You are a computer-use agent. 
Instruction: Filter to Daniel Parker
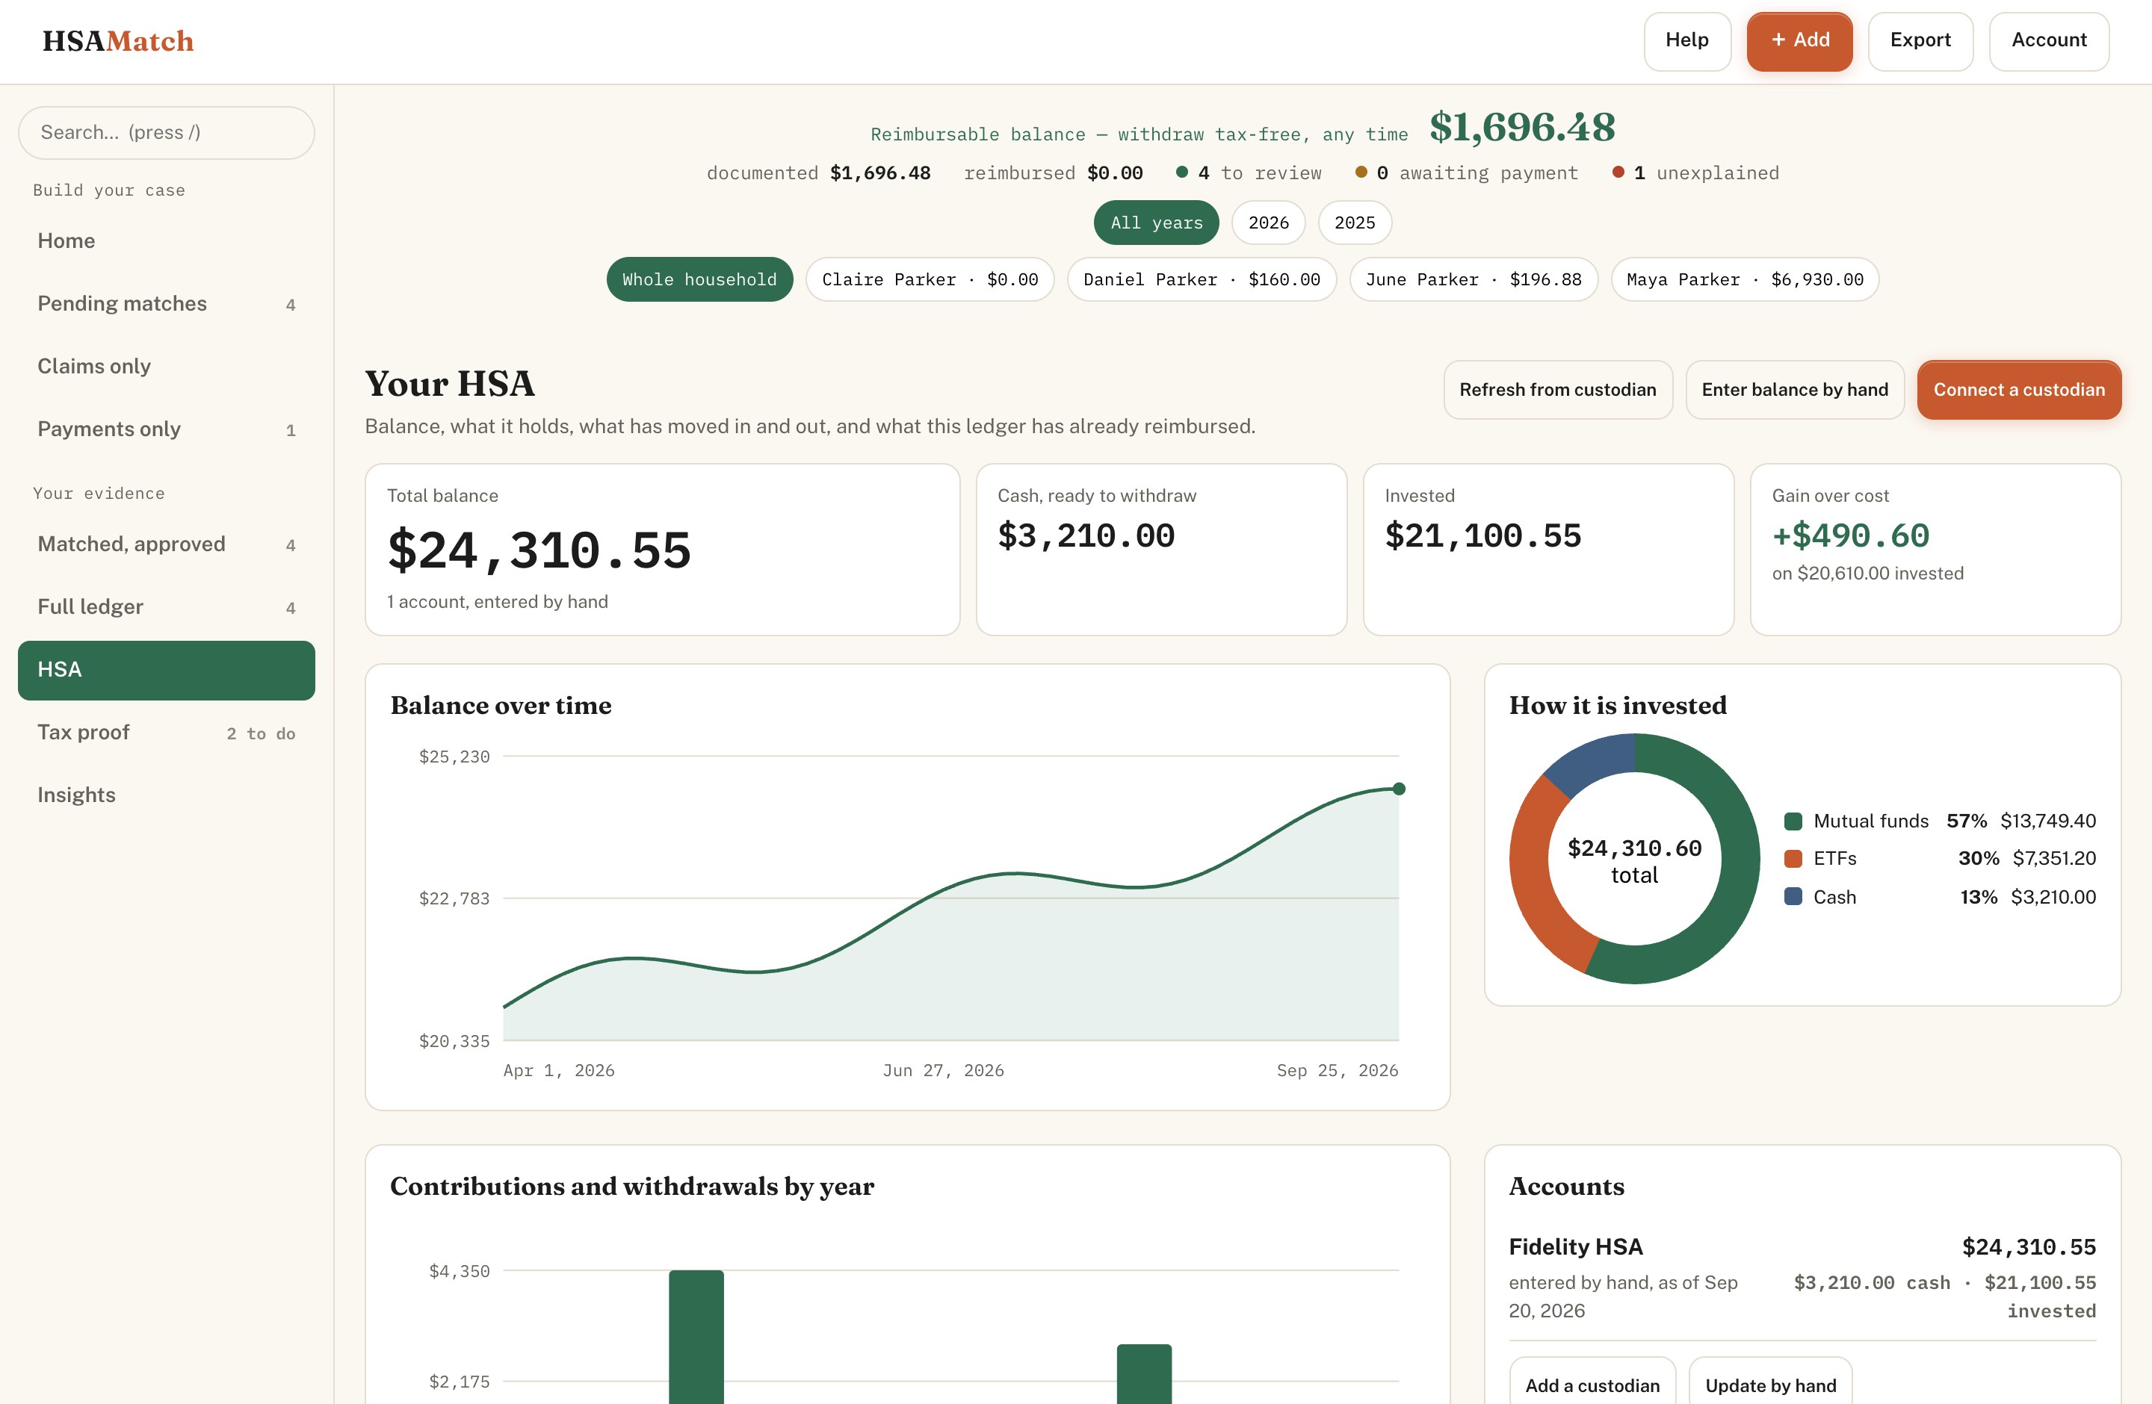tap(1201, 279)
